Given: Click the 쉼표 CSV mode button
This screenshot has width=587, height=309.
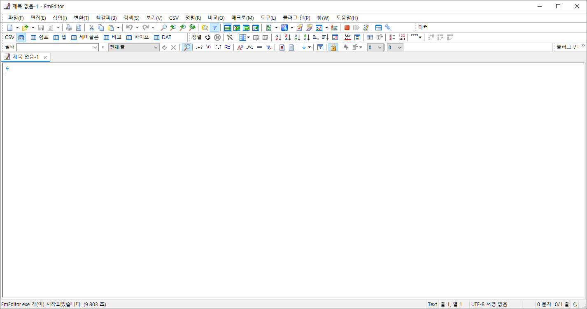Looking at the screenshot, I should pos(40,37).
